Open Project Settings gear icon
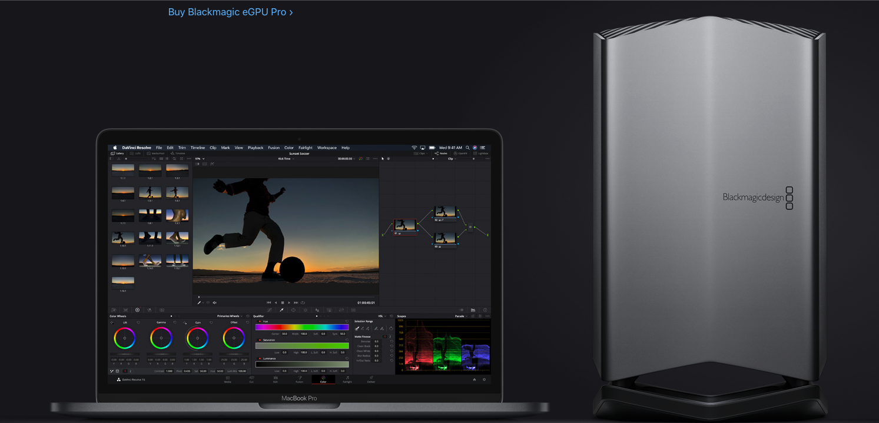 click(485, 379)
